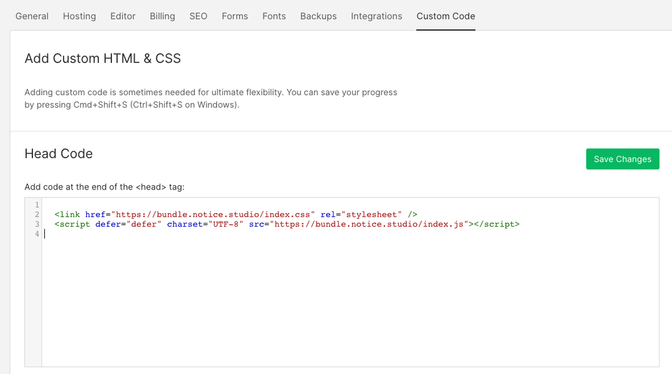Open the Billing tab
The width and height of the screenshot is (672, 374).
(x=162, y=16)
